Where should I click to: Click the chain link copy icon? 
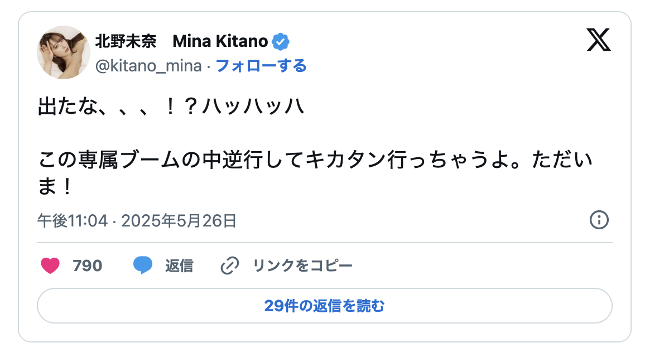point(230,266)
